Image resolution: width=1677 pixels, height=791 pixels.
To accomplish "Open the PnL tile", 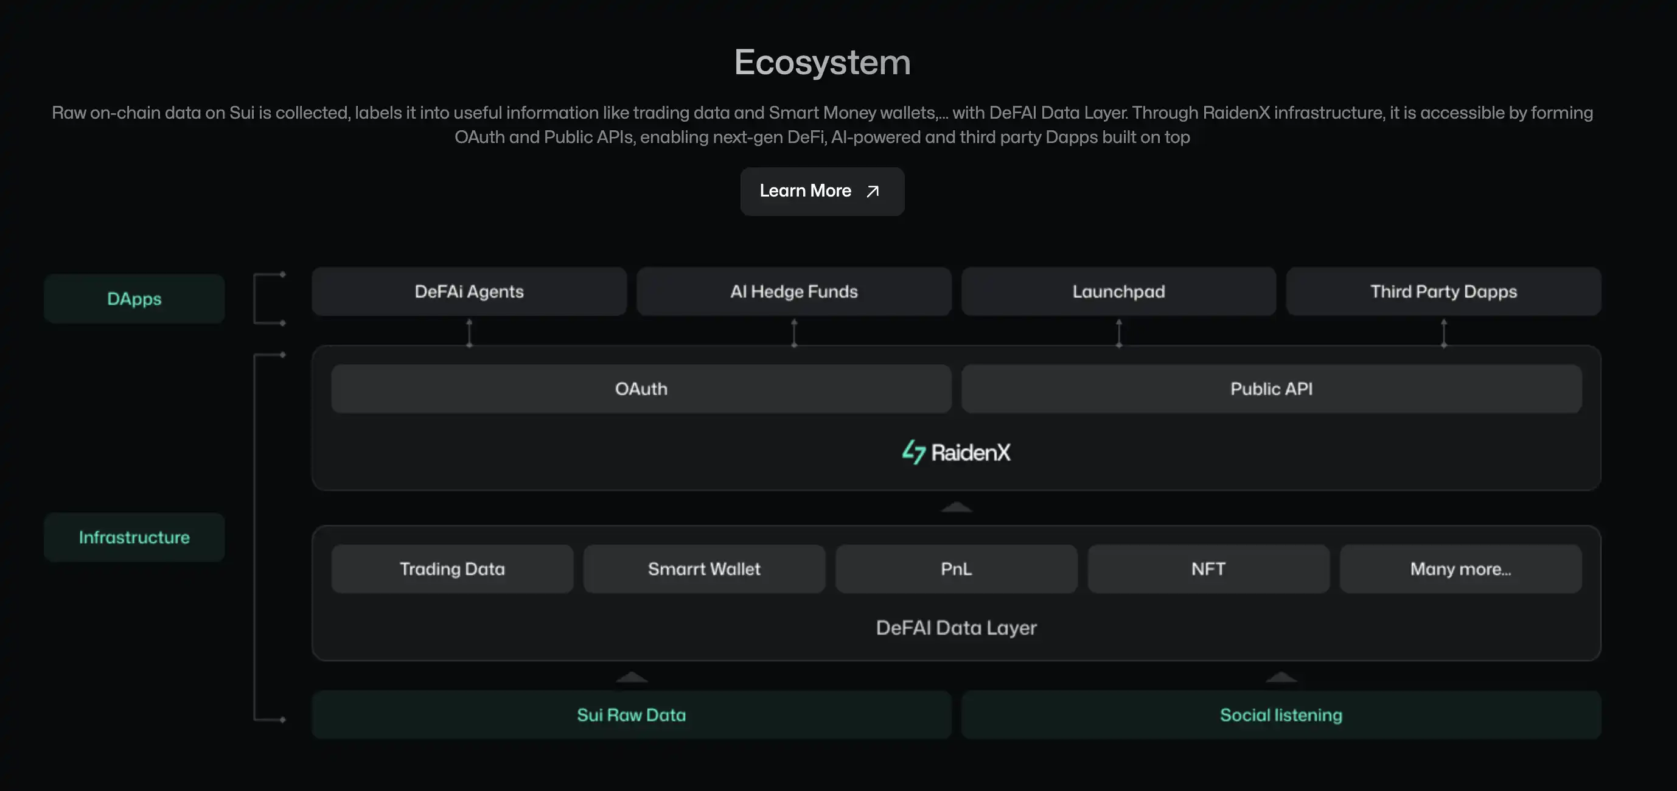I will point(956,569).
